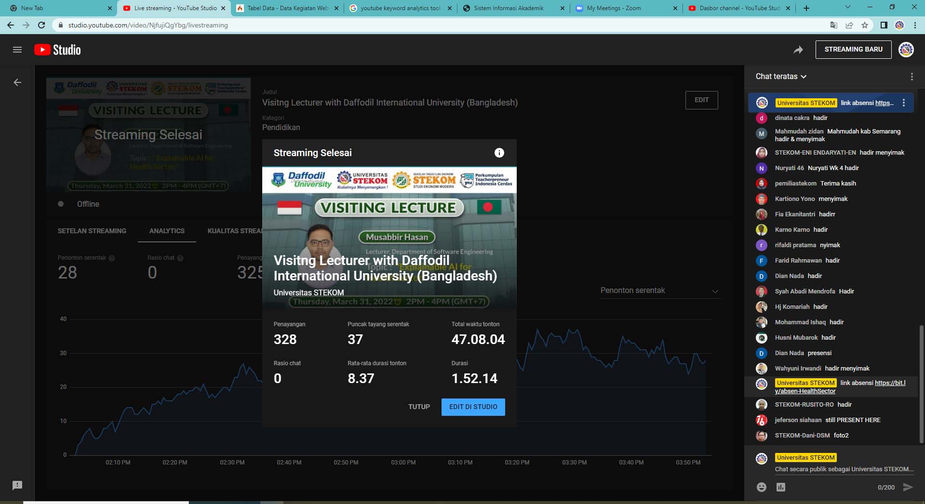Click help icon next to Penonton serentak
This screenshot has width=925, height=504.
point(112,258)
